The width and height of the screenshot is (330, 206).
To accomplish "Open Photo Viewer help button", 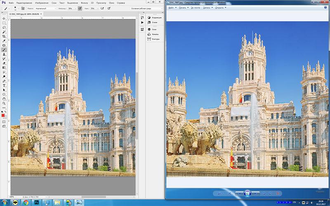I will tap(325, 7).
